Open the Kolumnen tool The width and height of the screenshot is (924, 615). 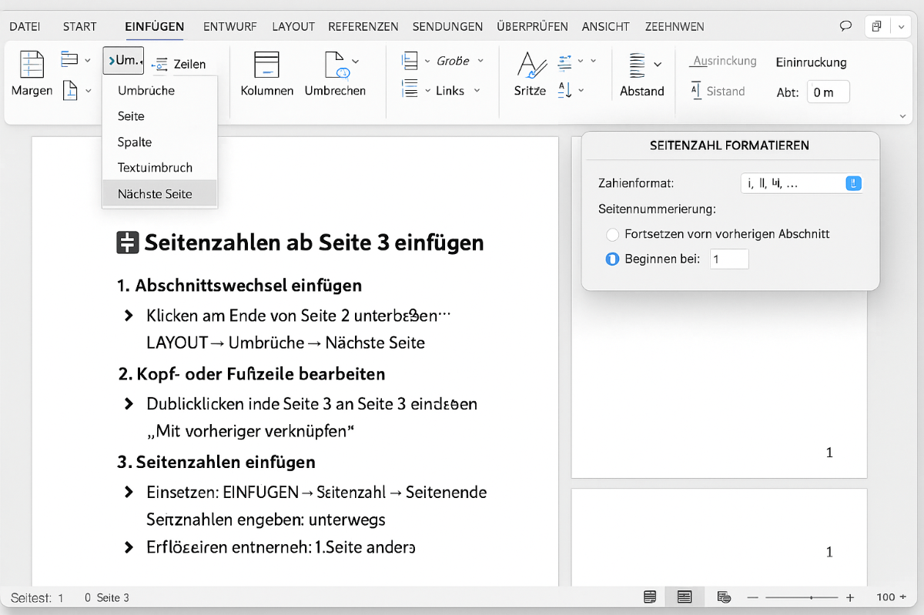pos(266,73)
